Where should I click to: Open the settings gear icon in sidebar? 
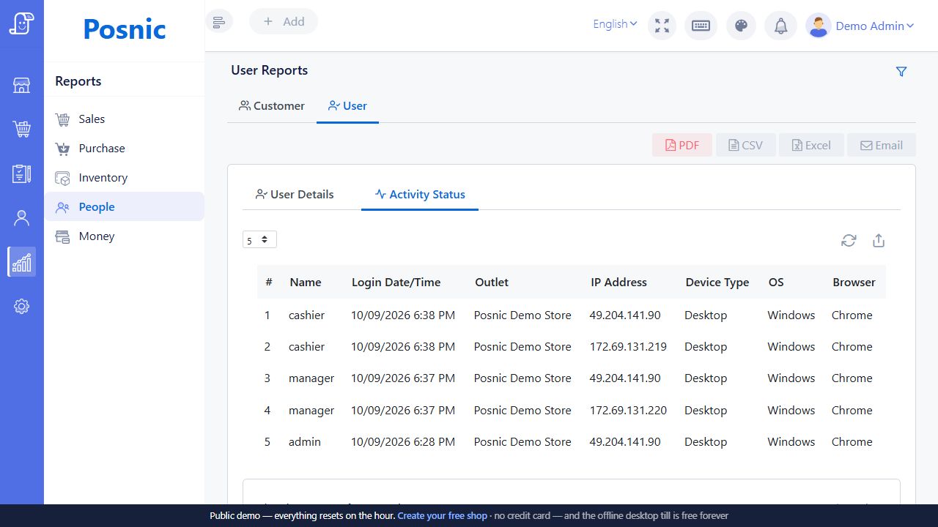pos(22,307)
